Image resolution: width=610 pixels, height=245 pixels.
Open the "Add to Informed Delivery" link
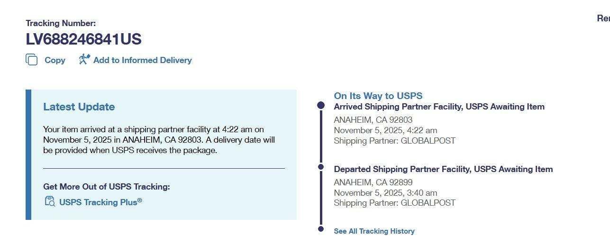[x=142, y=60]
